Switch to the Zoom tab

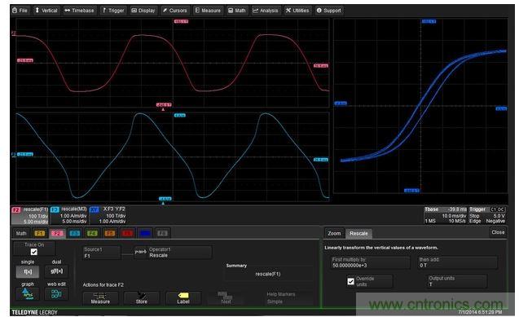[x=334, y=233]
